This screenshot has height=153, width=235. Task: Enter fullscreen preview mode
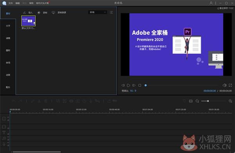point(230,85)
